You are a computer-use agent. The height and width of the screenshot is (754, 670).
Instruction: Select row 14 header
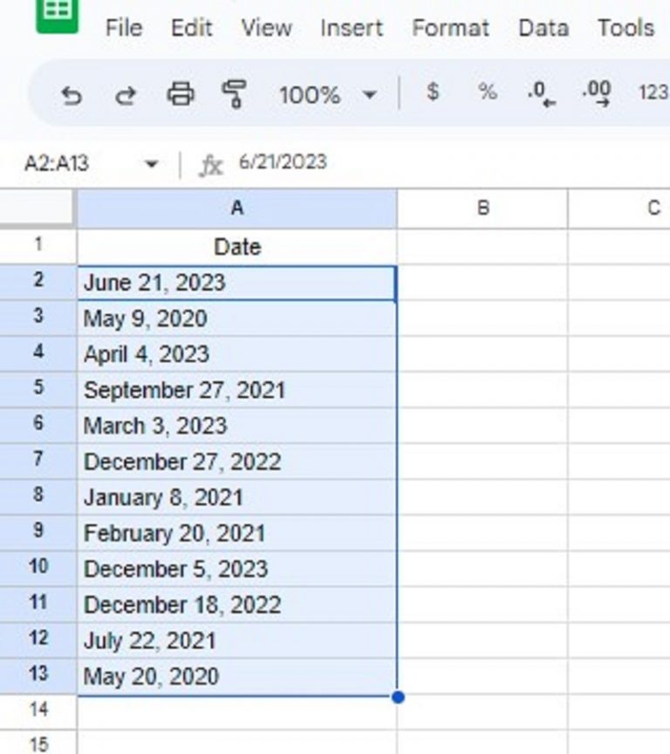click(x=38, y=709)
